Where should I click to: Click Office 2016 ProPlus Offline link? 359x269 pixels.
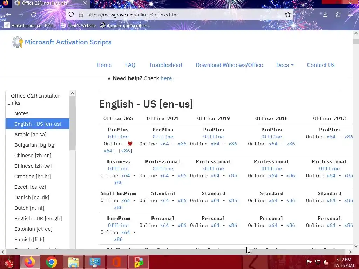(x=271, y=137)
